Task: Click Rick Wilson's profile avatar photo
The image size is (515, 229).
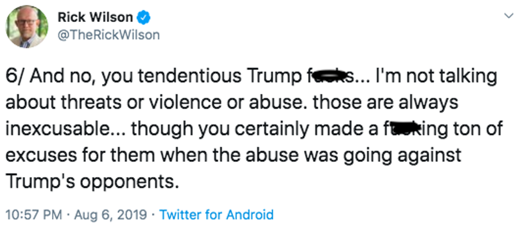Action: pos(27,27)
